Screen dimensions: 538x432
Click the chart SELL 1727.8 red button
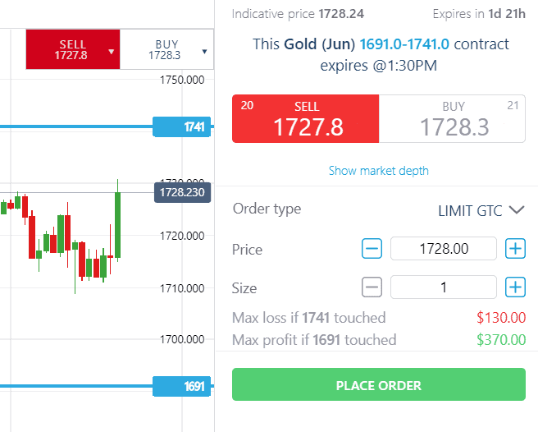click(73, 49)
